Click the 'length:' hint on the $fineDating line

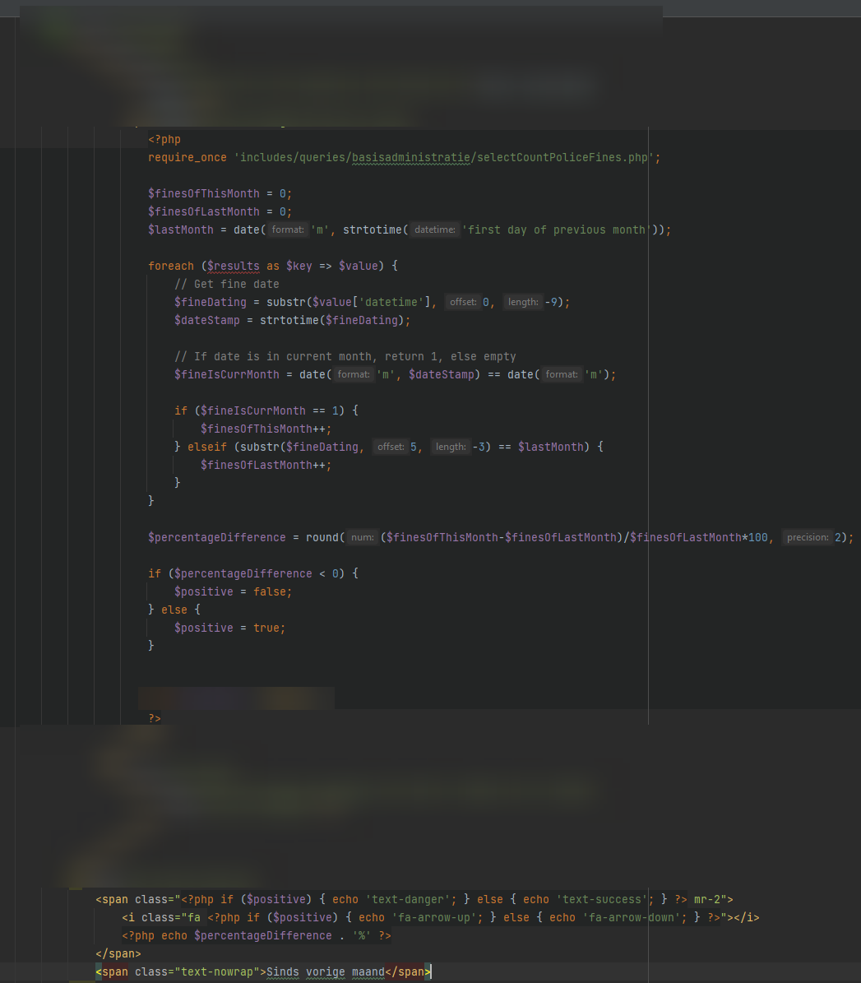click(522, 302)
